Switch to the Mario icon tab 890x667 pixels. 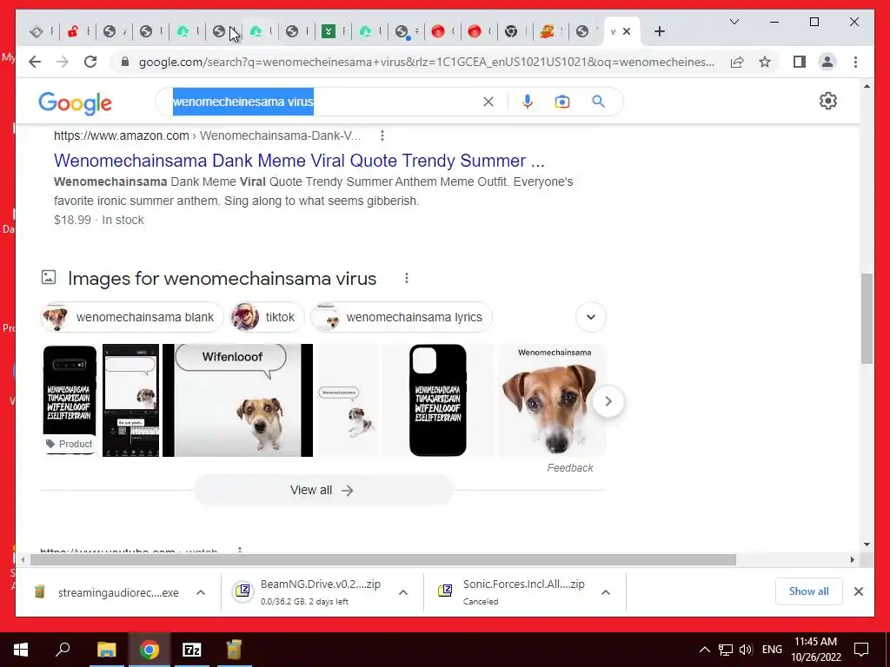point(548,31)
